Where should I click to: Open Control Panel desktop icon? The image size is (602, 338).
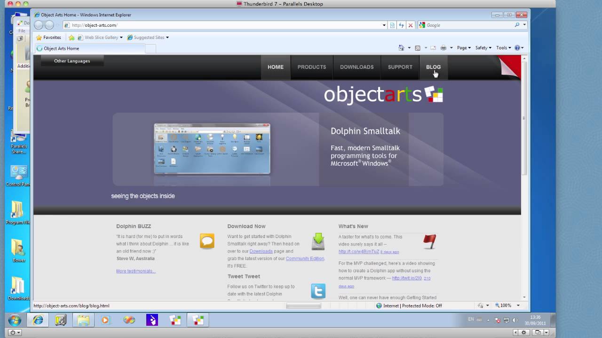point(19,176)
